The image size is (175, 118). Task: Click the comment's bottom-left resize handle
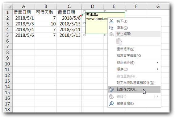click(85, 35)
